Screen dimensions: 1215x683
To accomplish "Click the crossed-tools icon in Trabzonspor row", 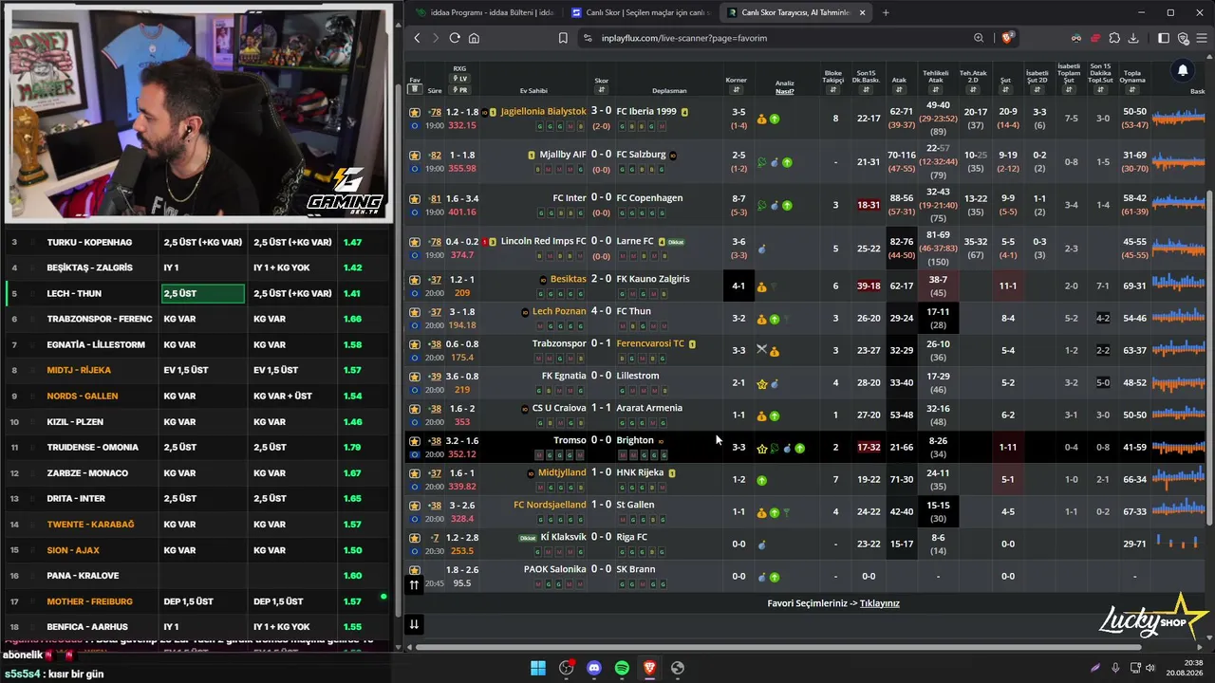I will [761, 350].
